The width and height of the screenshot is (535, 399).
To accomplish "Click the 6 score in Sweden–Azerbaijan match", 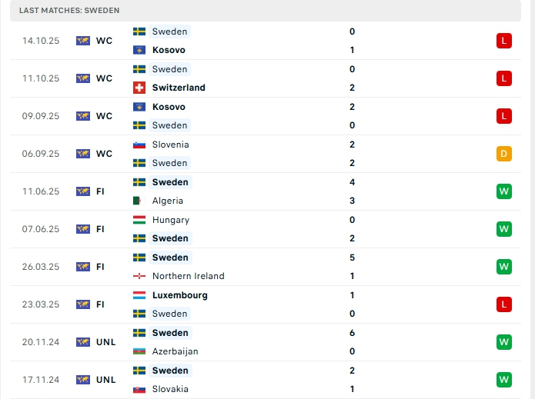I will click(x=352, y=333).
